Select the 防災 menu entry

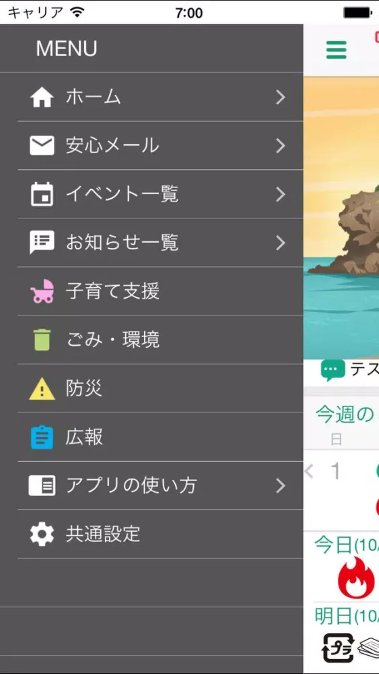coord(160,389)
